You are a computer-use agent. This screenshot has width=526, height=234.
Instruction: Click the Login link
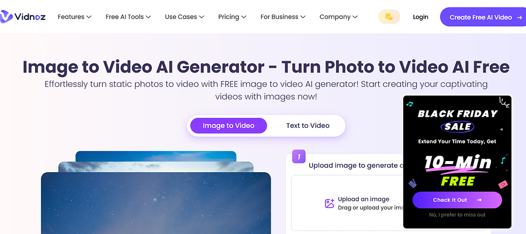tap(420, 17)
